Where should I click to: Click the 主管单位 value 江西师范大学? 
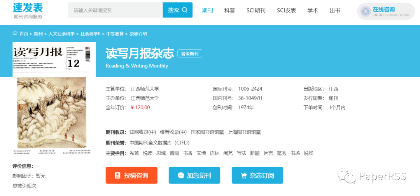(145, 89)
